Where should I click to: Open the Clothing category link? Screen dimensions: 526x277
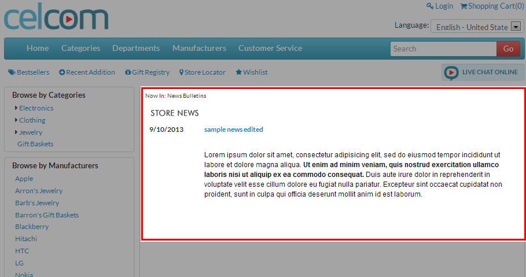pyautogui.click(x=32, y=120)
